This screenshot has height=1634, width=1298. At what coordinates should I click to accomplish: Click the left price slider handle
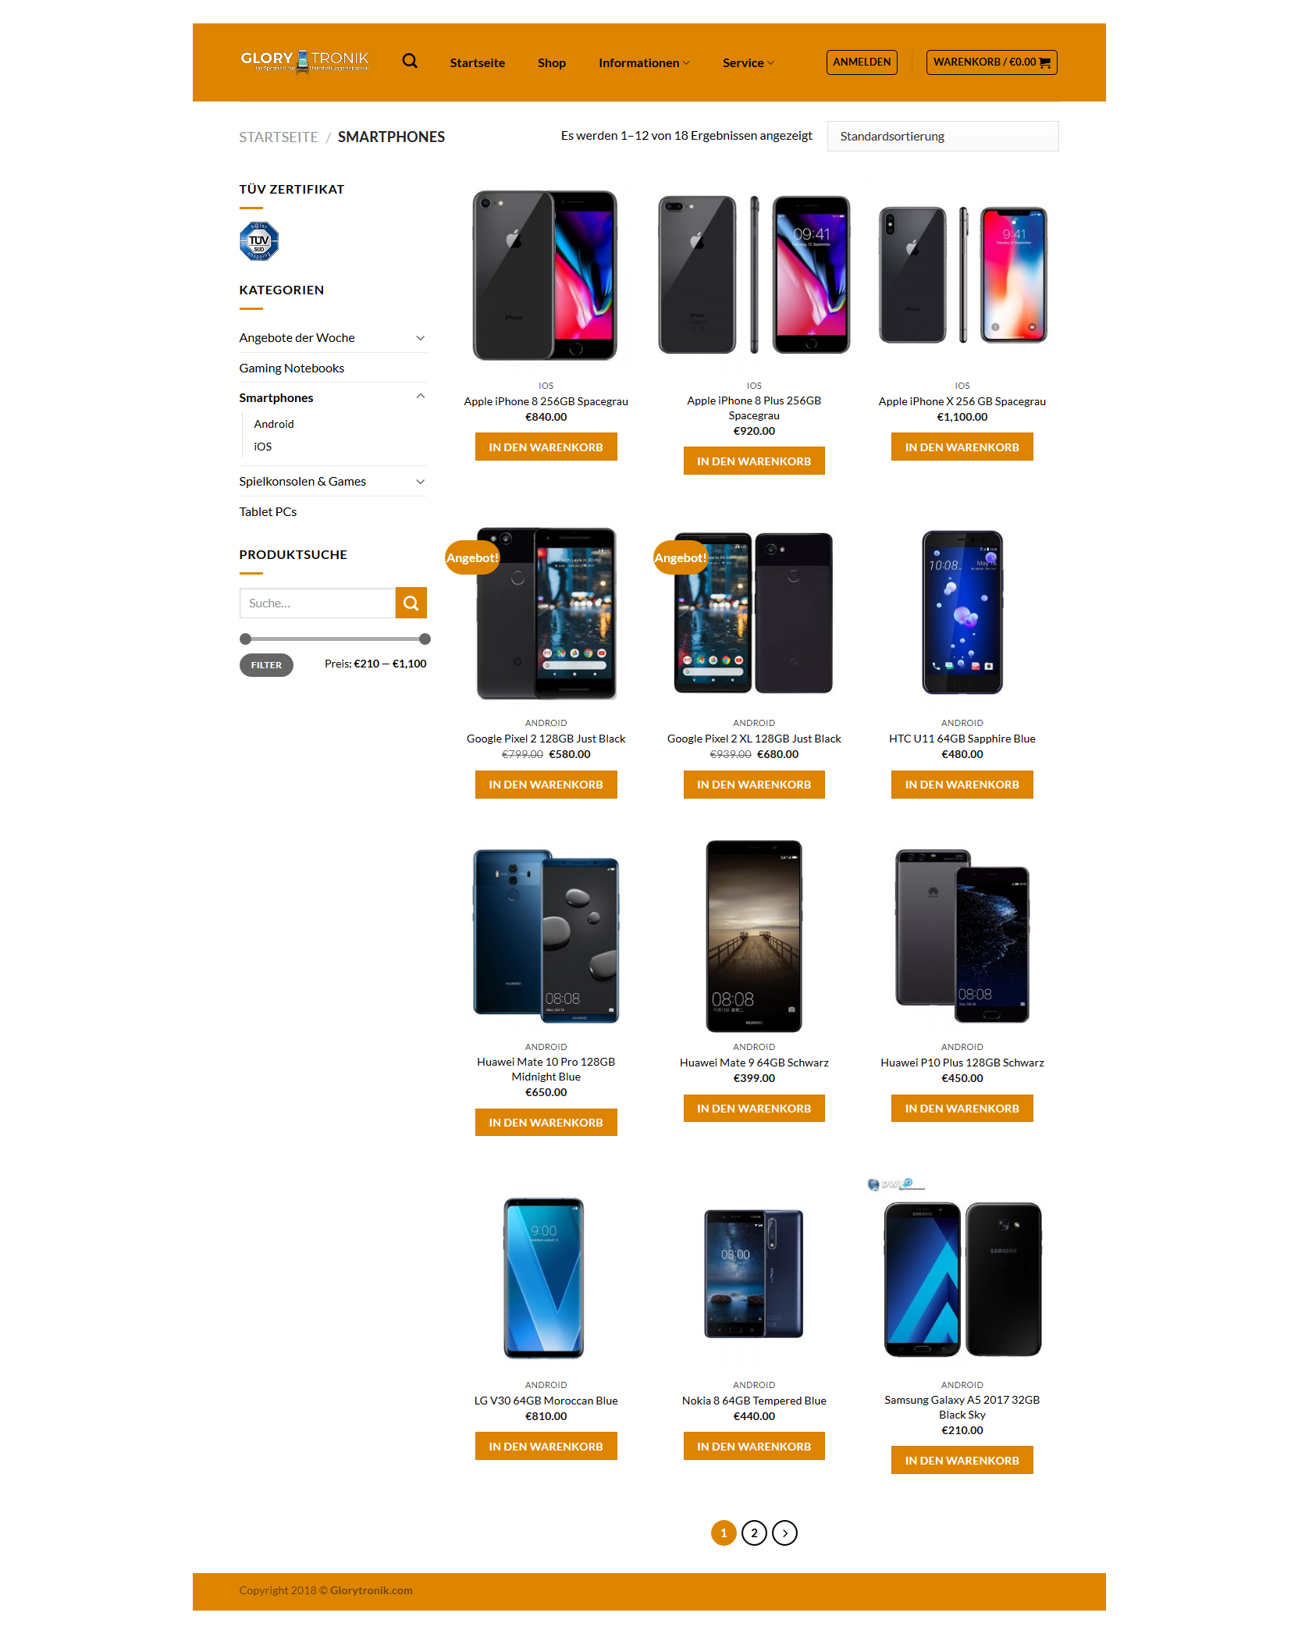[x=246, y=639]
